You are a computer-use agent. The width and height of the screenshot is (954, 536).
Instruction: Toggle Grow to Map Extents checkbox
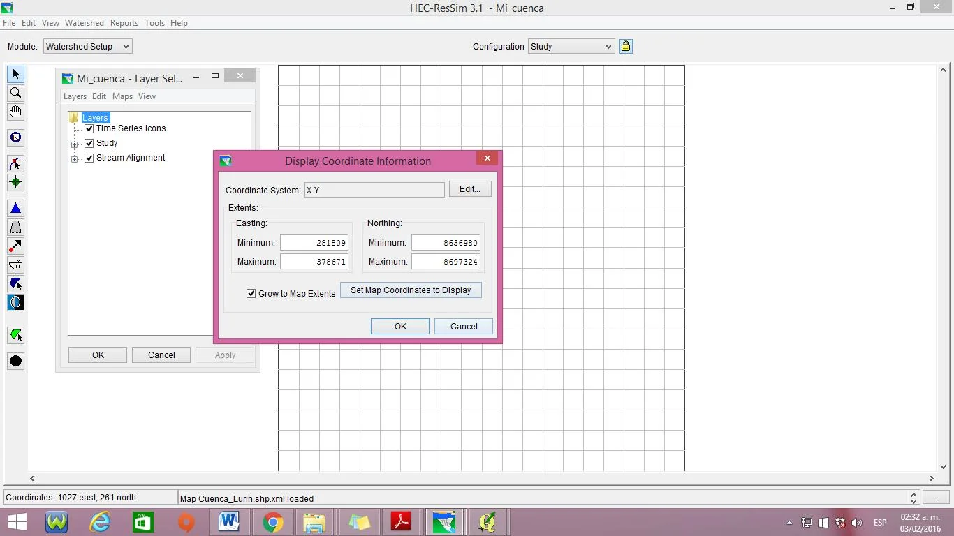251,294
